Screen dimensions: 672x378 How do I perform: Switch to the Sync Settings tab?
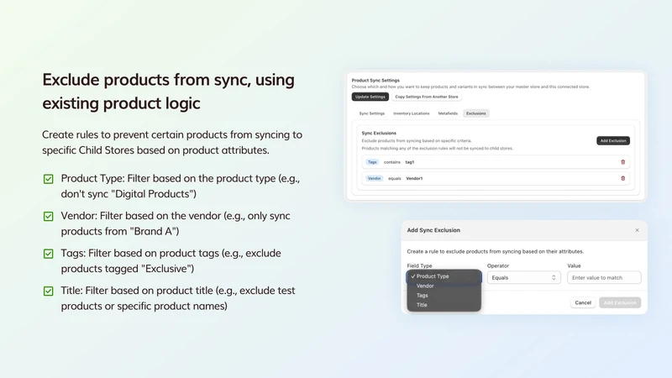pos(371,113)
